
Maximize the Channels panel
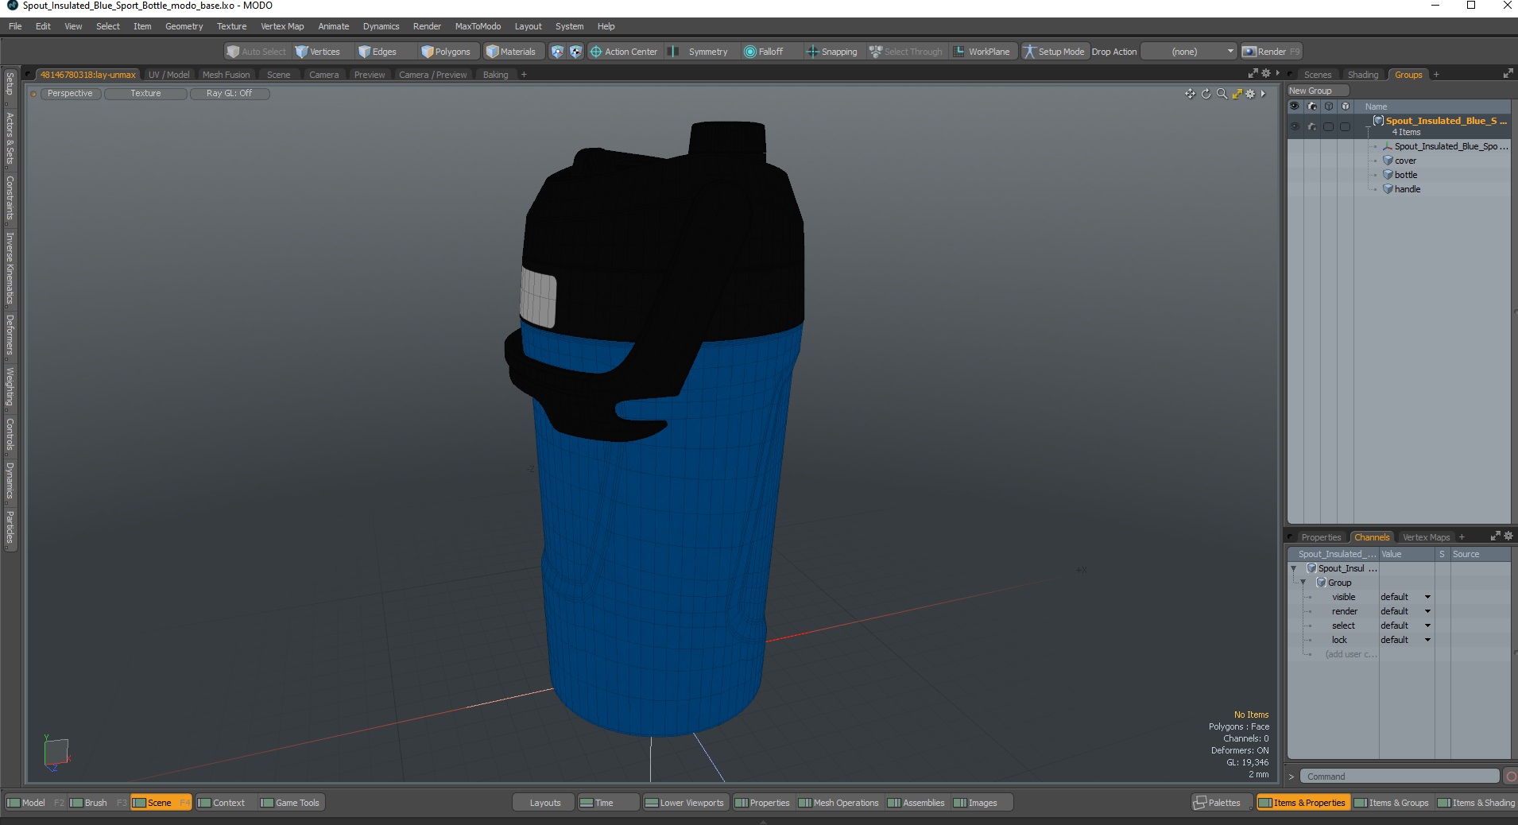click(x=1495, y=536)
